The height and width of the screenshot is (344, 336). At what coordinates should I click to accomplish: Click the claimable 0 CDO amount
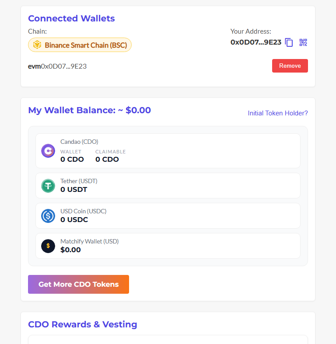click(107, 159)
